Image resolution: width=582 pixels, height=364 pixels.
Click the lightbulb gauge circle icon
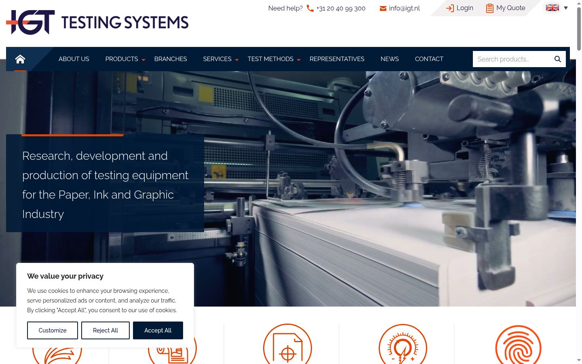click(x=403, y=344)
